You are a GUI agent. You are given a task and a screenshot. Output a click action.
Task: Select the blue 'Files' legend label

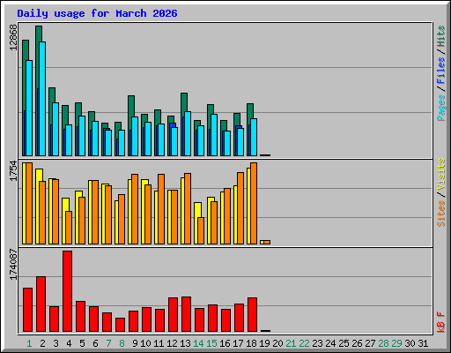click(441, 71)
